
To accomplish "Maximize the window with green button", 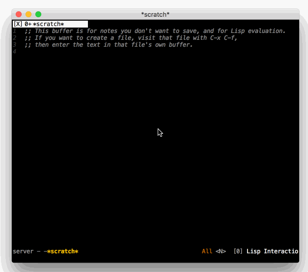I will pos(38,14).
